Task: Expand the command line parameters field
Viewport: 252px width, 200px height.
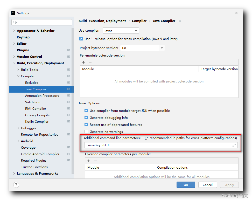Action: click(x=234, y=145)
